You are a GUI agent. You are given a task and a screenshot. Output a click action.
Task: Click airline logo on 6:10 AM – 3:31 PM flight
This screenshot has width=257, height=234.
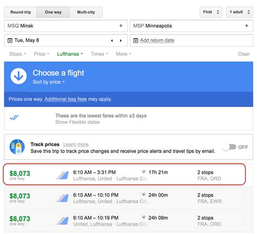coord(63,175)
